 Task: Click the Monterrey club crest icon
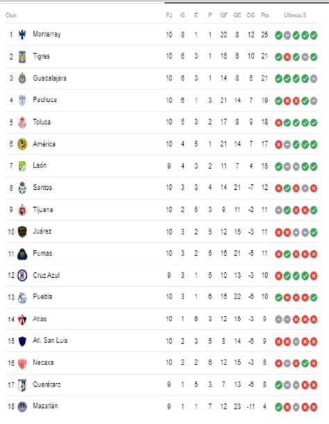click(x=22, y=35)
